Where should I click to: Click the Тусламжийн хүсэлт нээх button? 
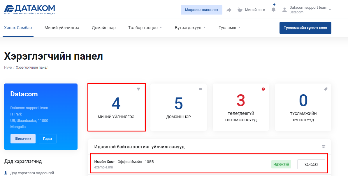pos(305,28)
